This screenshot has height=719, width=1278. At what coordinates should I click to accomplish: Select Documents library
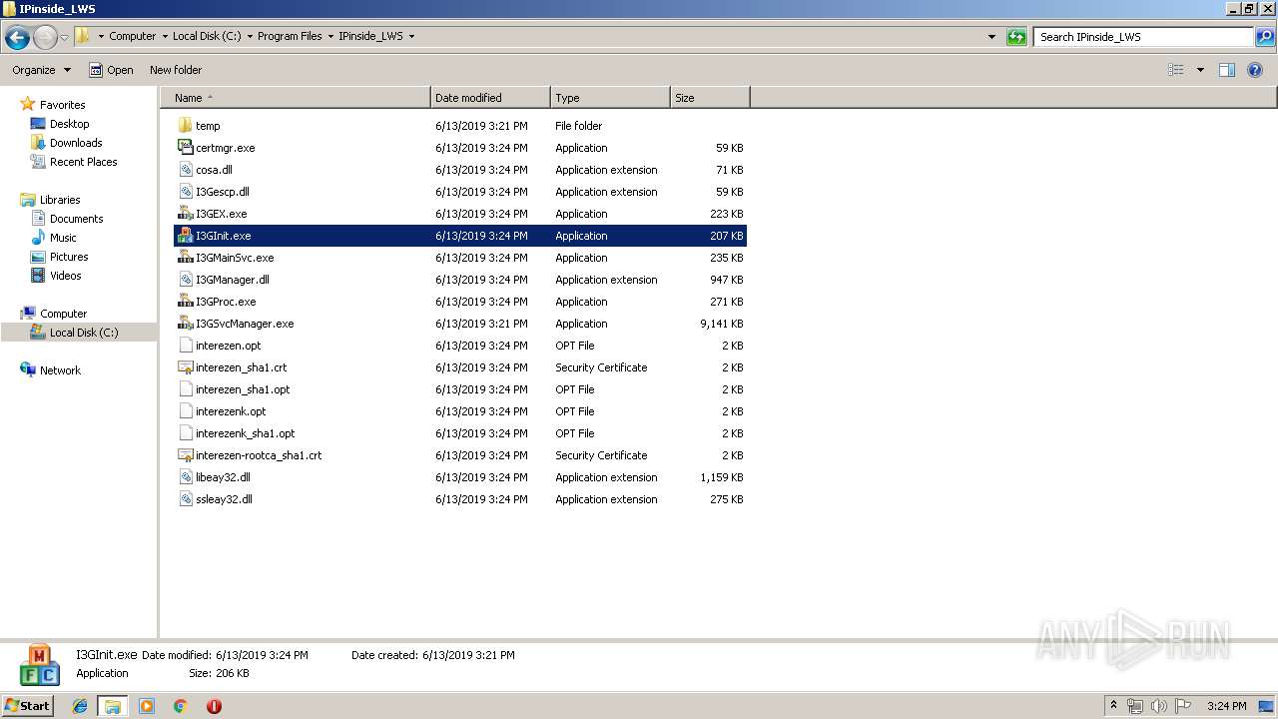(x=76, y=219)
